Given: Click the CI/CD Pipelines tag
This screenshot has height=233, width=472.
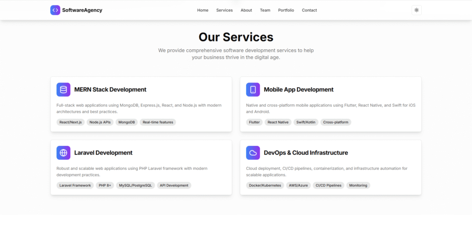Looking at the screenshot, I should [x=329, y=186].
